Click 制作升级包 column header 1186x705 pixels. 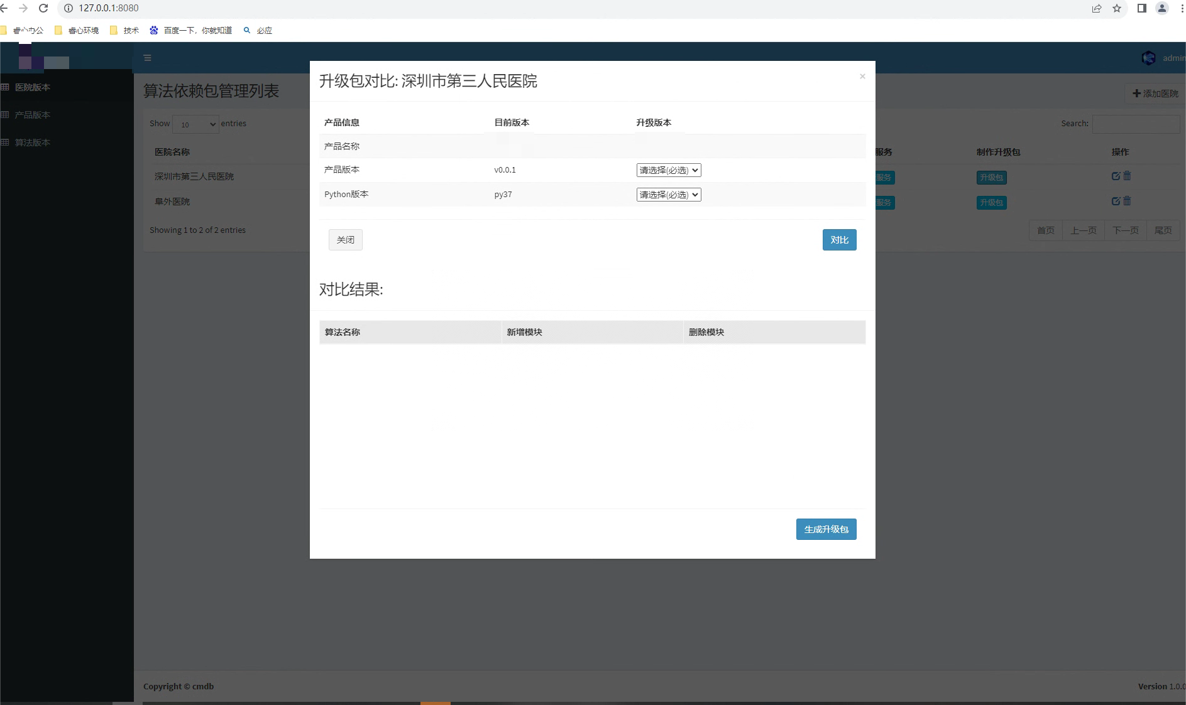999,152
